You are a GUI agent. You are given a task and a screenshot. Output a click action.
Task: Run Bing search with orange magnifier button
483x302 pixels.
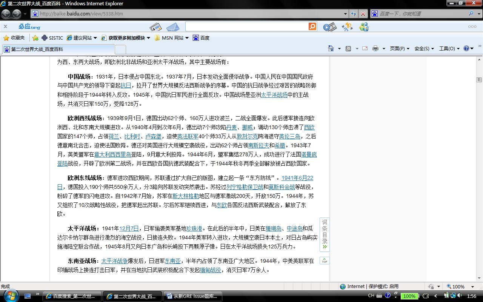coord(312,26)
